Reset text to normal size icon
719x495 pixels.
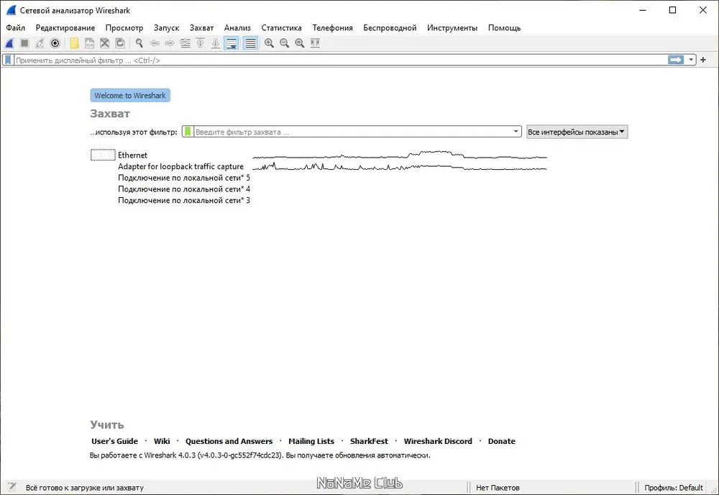(299, 43)
